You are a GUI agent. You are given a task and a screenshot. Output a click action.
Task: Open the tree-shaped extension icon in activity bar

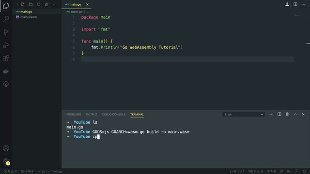(6, 84)
